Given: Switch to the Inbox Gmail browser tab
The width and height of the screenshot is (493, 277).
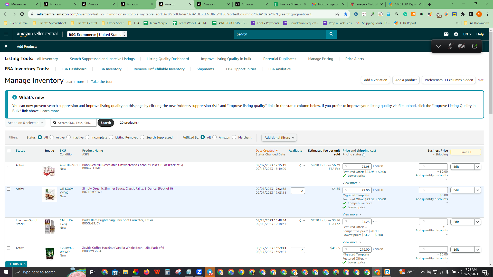Looking at the screenshot, I should pos(328,4).
